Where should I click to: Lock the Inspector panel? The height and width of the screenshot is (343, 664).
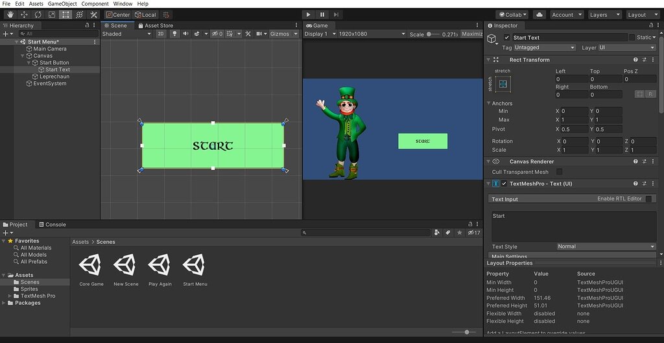[x=651, y=25]
